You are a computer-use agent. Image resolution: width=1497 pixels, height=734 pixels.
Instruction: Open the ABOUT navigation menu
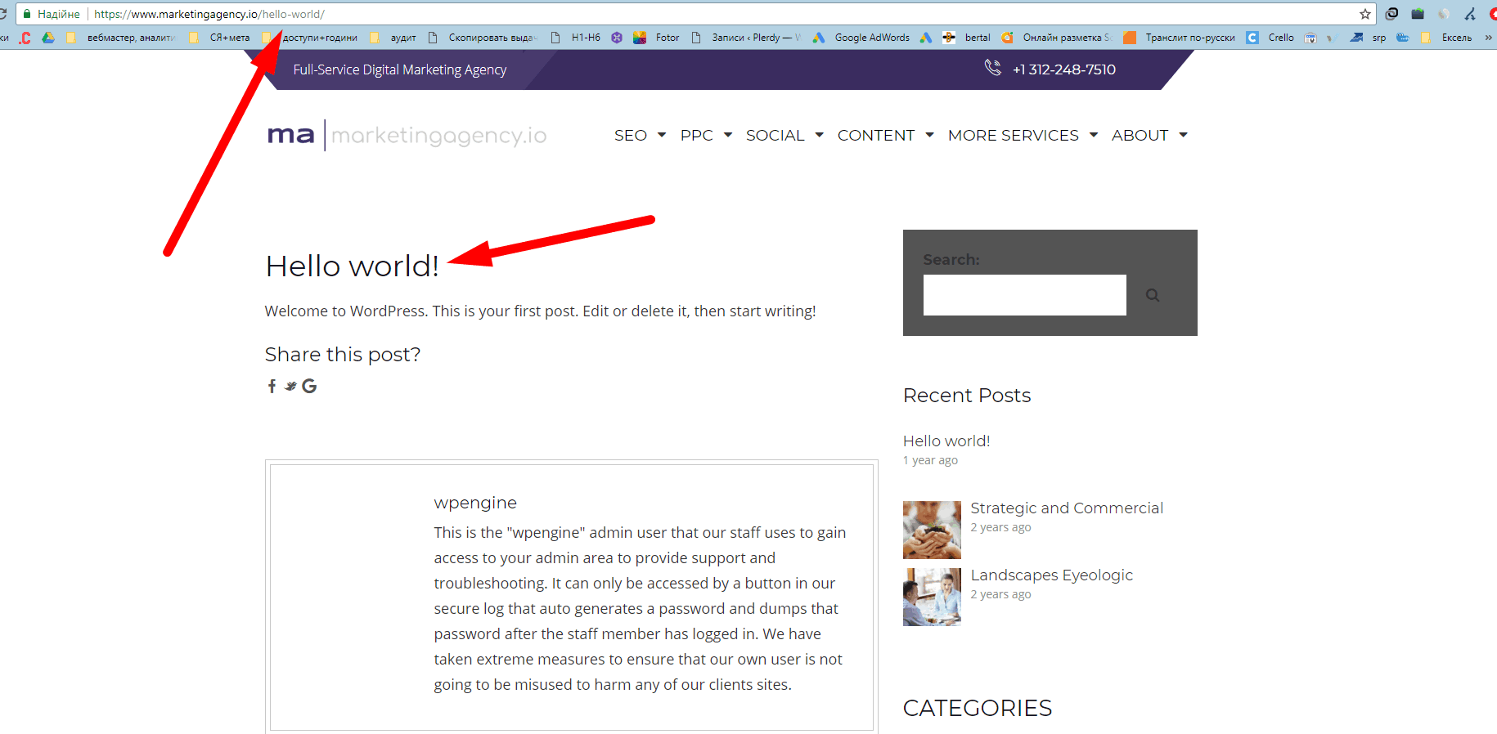coord(1149,136)
